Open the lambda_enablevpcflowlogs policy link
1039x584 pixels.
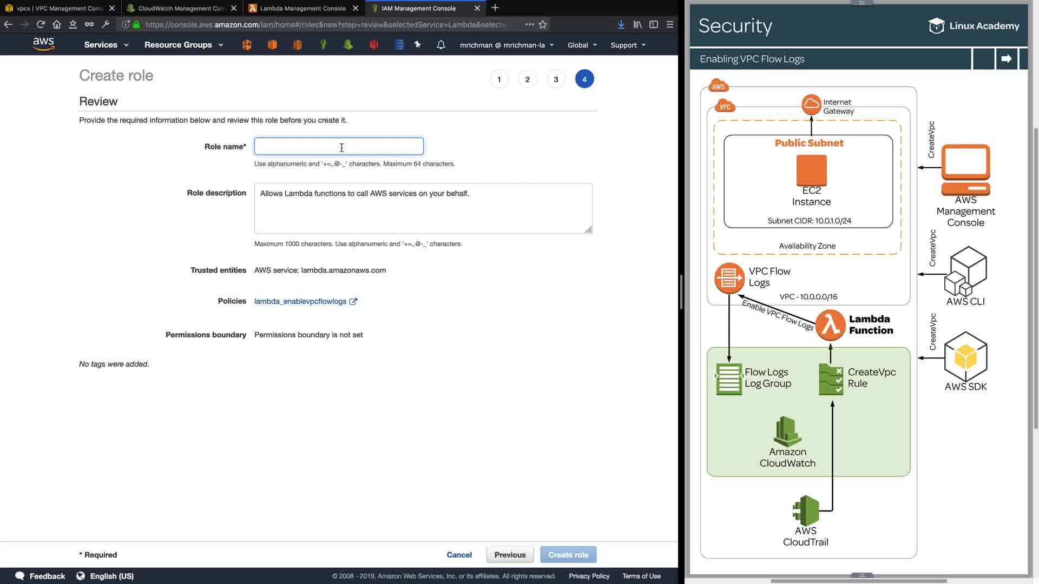(x=300, y=301)
